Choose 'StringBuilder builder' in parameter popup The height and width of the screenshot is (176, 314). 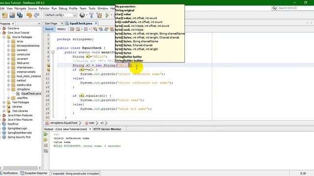click(x=129, y=61)
